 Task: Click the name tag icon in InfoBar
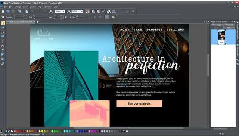pos(113,17)
